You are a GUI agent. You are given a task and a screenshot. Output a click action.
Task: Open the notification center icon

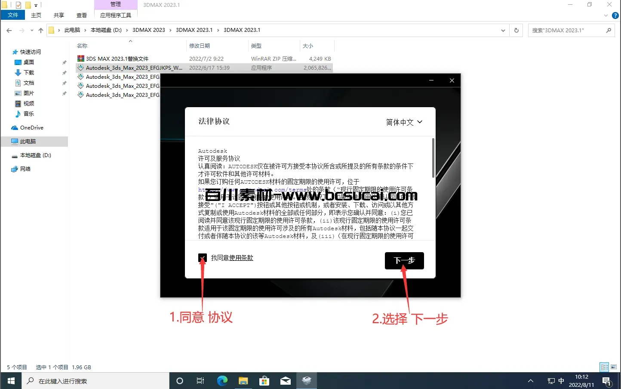pos(607,381)
